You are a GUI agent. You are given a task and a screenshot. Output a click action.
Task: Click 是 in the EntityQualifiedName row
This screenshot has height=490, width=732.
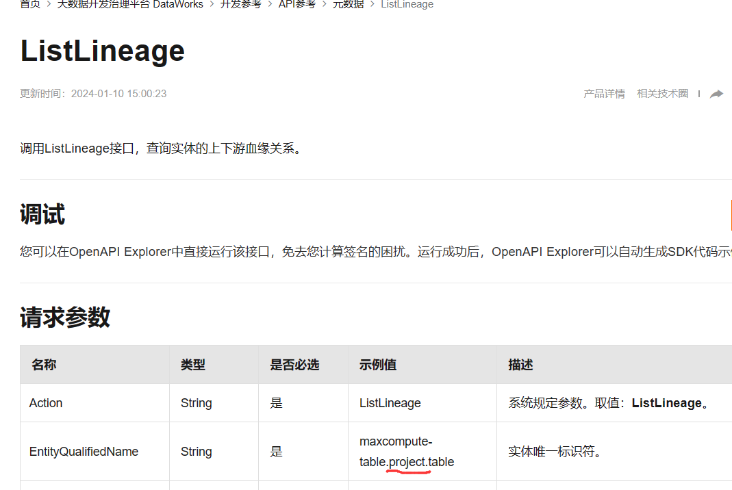click(x=277, y=451)
